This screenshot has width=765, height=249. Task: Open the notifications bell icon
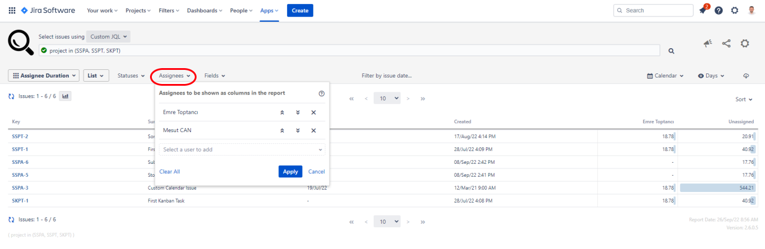(703, 11)
